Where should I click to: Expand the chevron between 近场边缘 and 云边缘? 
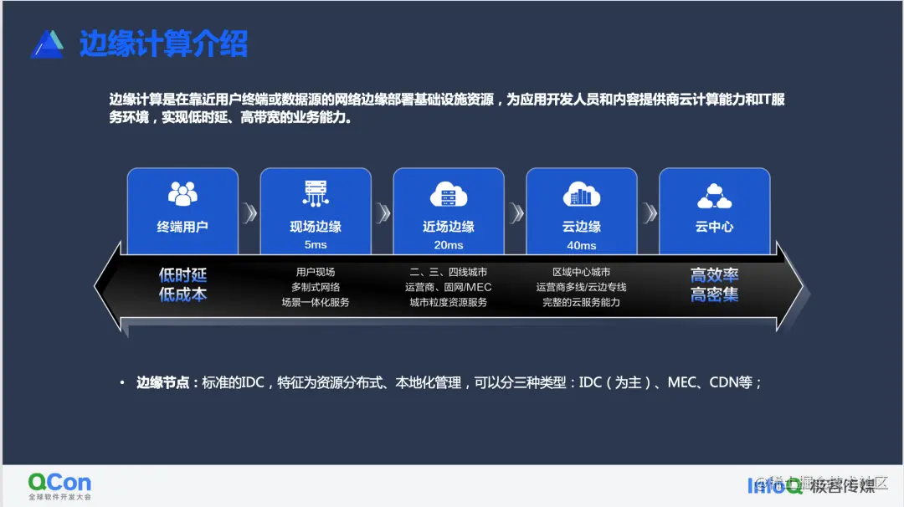coord(515,213)
